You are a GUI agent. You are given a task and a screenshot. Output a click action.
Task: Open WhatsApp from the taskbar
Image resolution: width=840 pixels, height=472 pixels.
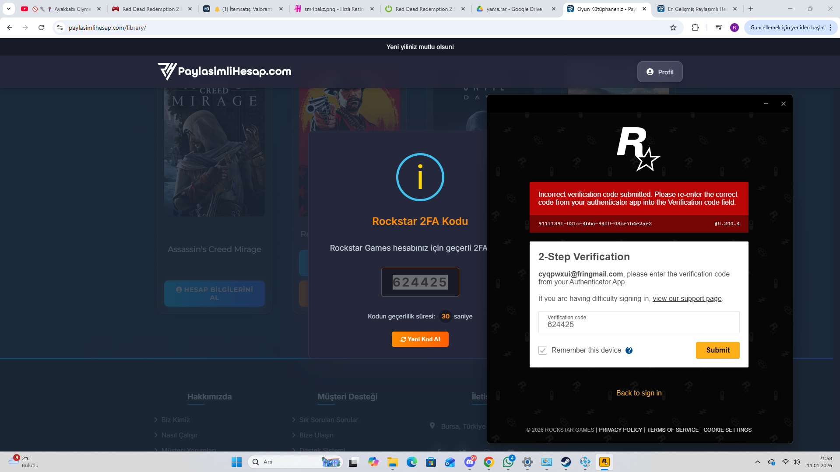(x=508, y=462)
